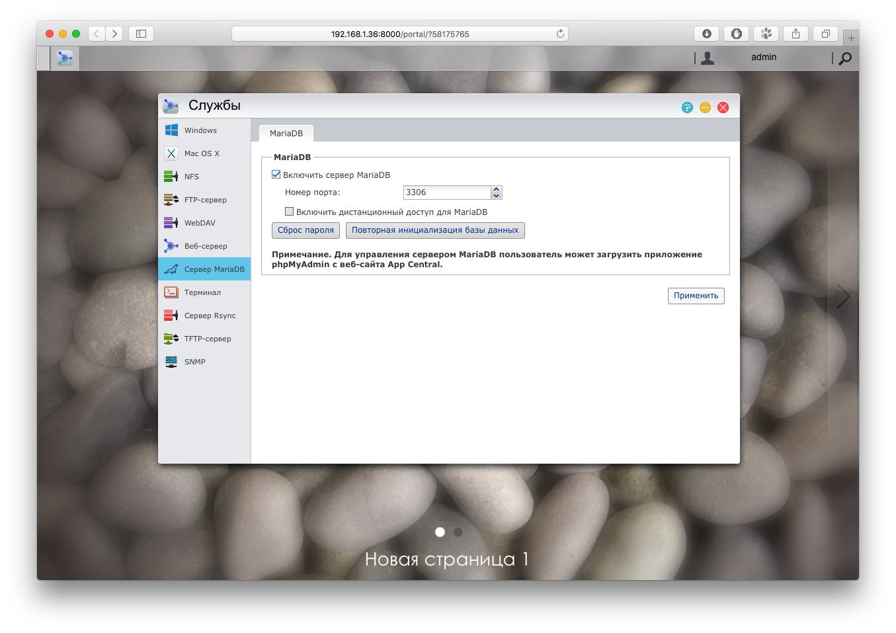Open Windows service settings in sidebar

click(204, 130)
